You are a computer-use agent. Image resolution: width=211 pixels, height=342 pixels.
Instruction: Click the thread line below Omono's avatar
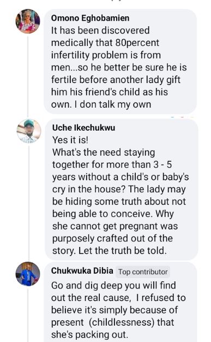pos(28,76)
